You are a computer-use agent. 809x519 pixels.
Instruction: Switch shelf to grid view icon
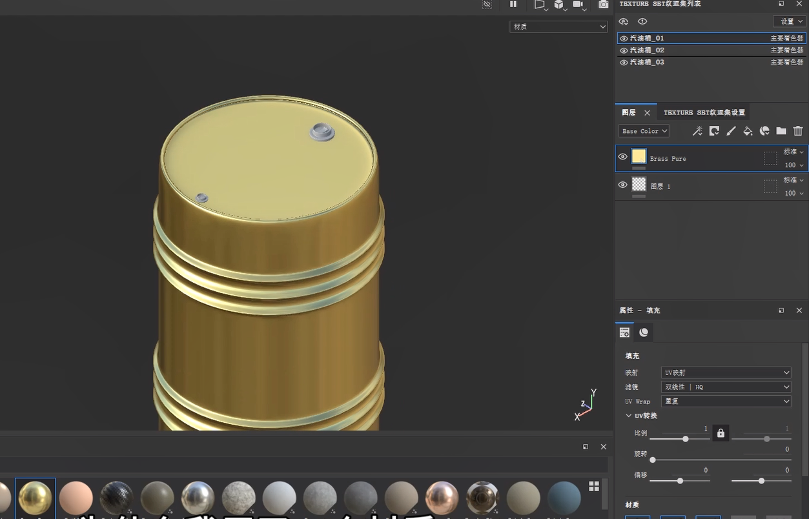(x=594, y=486)
